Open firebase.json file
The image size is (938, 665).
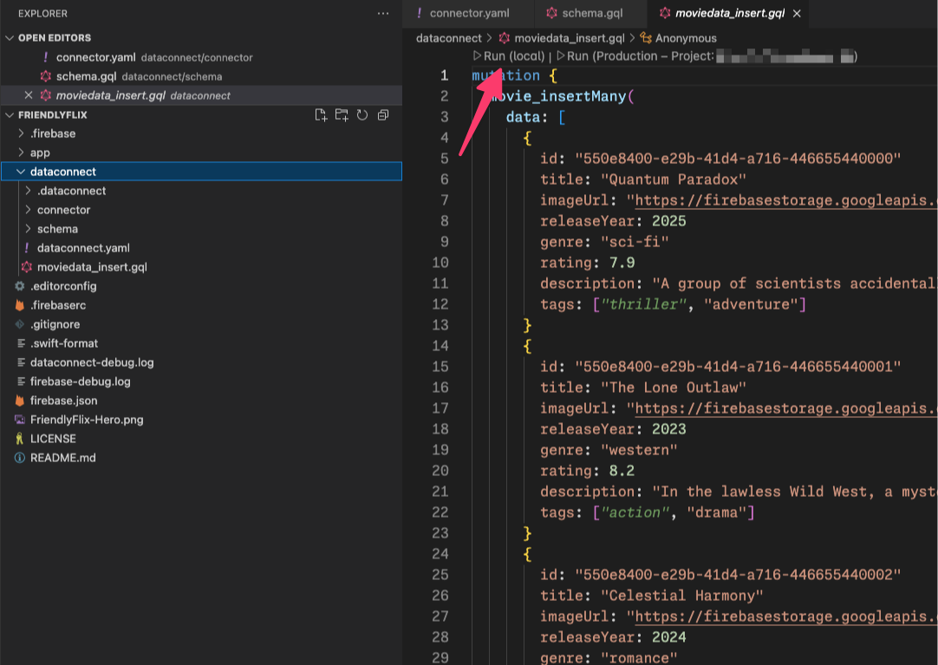coord(63,401)
